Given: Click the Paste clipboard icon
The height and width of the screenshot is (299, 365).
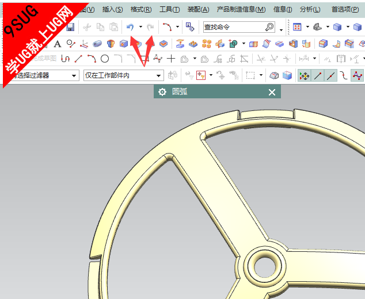Looking at the screenshot, I should 114,27.
